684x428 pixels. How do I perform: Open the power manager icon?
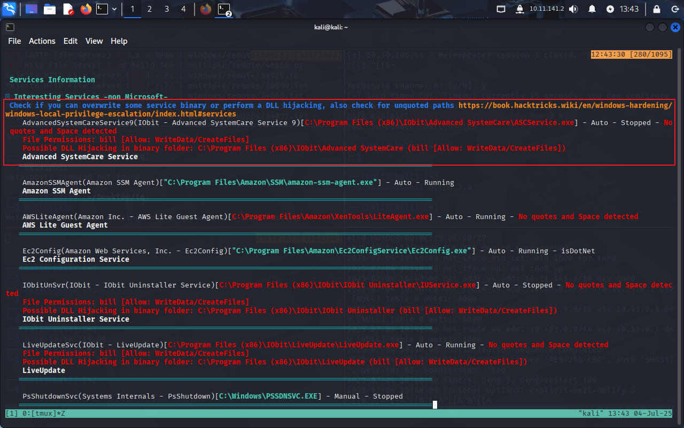(x=610, y=9)
